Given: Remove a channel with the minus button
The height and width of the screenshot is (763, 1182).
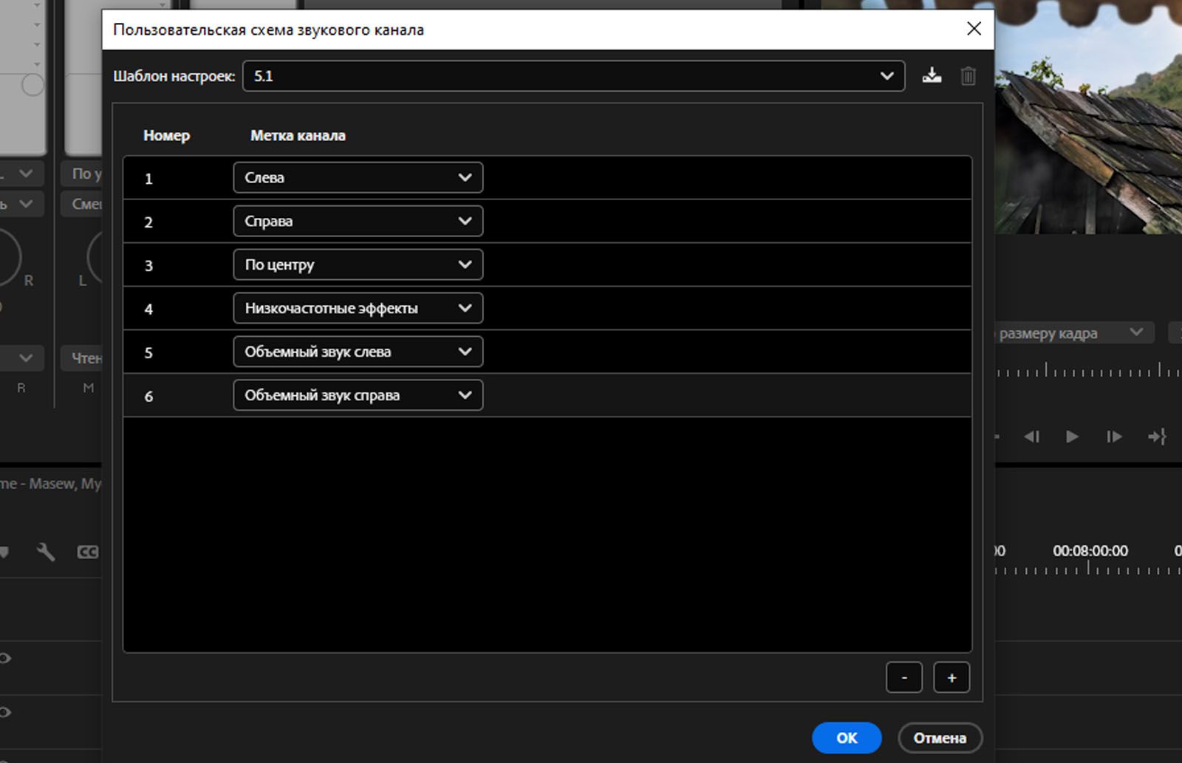Looking at the screenshot, I should (904, 677).
